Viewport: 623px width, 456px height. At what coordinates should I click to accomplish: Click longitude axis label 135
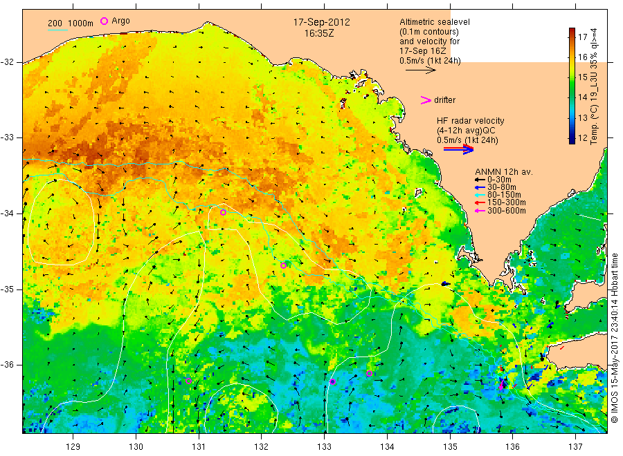click(450, 446)
